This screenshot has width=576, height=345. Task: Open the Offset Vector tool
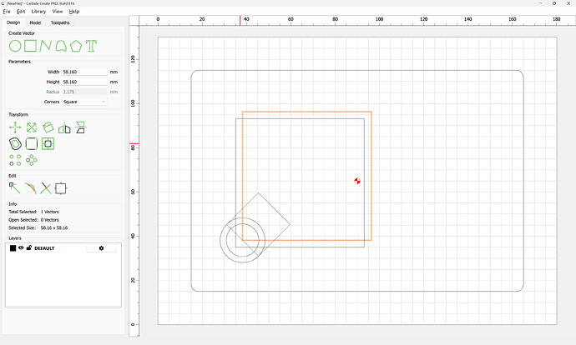pos(15,143)
